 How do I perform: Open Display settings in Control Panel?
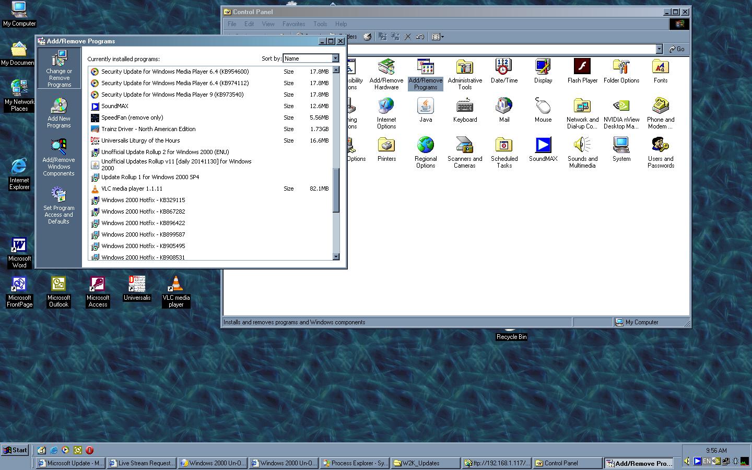(543, 71)
